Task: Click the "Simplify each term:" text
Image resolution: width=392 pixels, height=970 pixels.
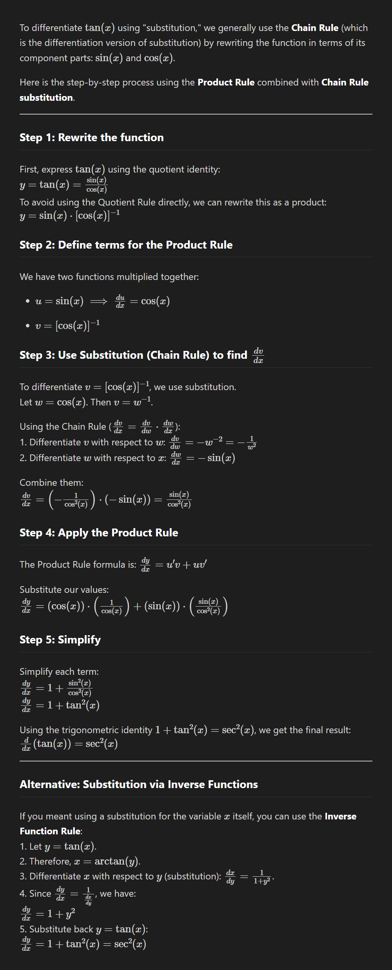Action: click(x=59, y=672)
